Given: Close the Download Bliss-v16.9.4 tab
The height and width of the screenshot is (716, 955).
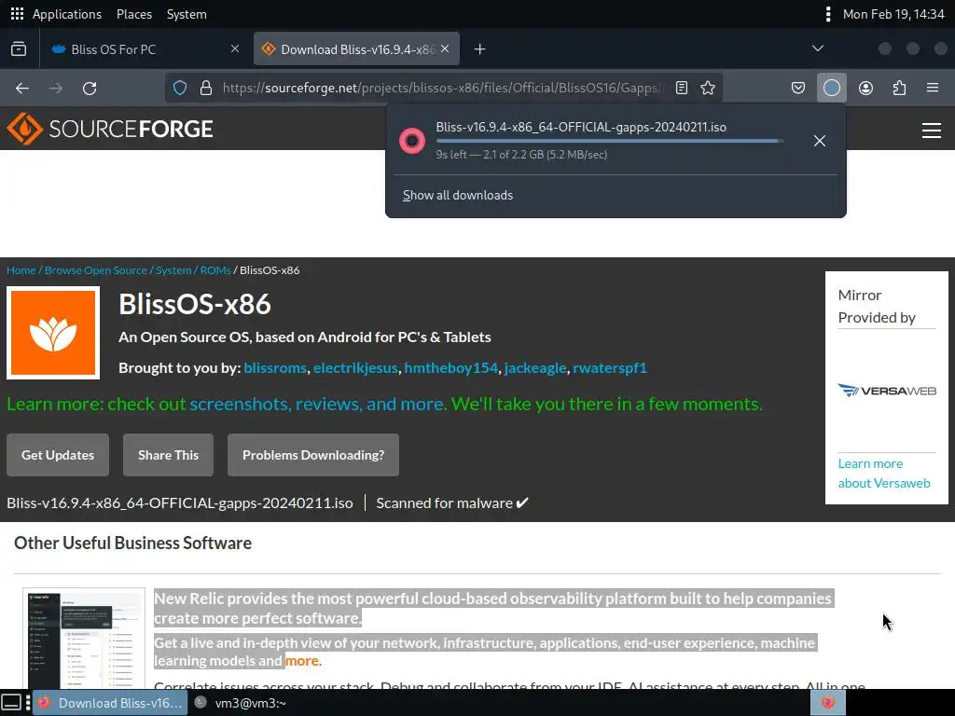Looking at the screenshot, I should coord(445,48).
